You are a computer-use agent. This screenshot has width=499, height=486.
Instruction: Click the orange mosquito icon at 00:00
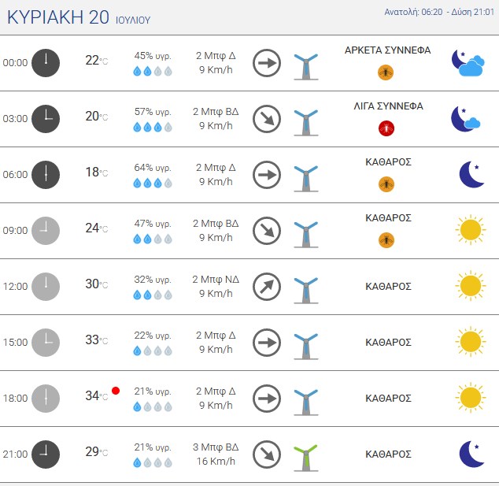(x=386, y=72)
